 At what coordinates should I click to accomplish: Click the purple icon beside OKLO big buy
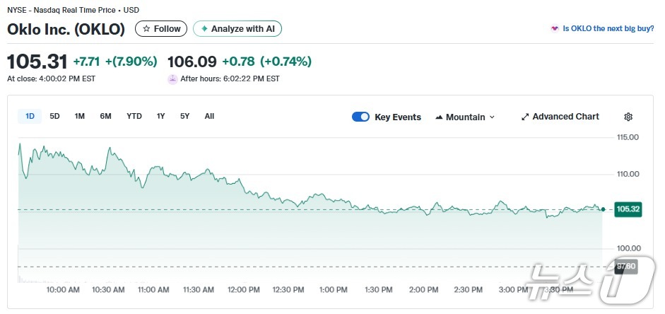pyautogui.click(x=555, y=29)
